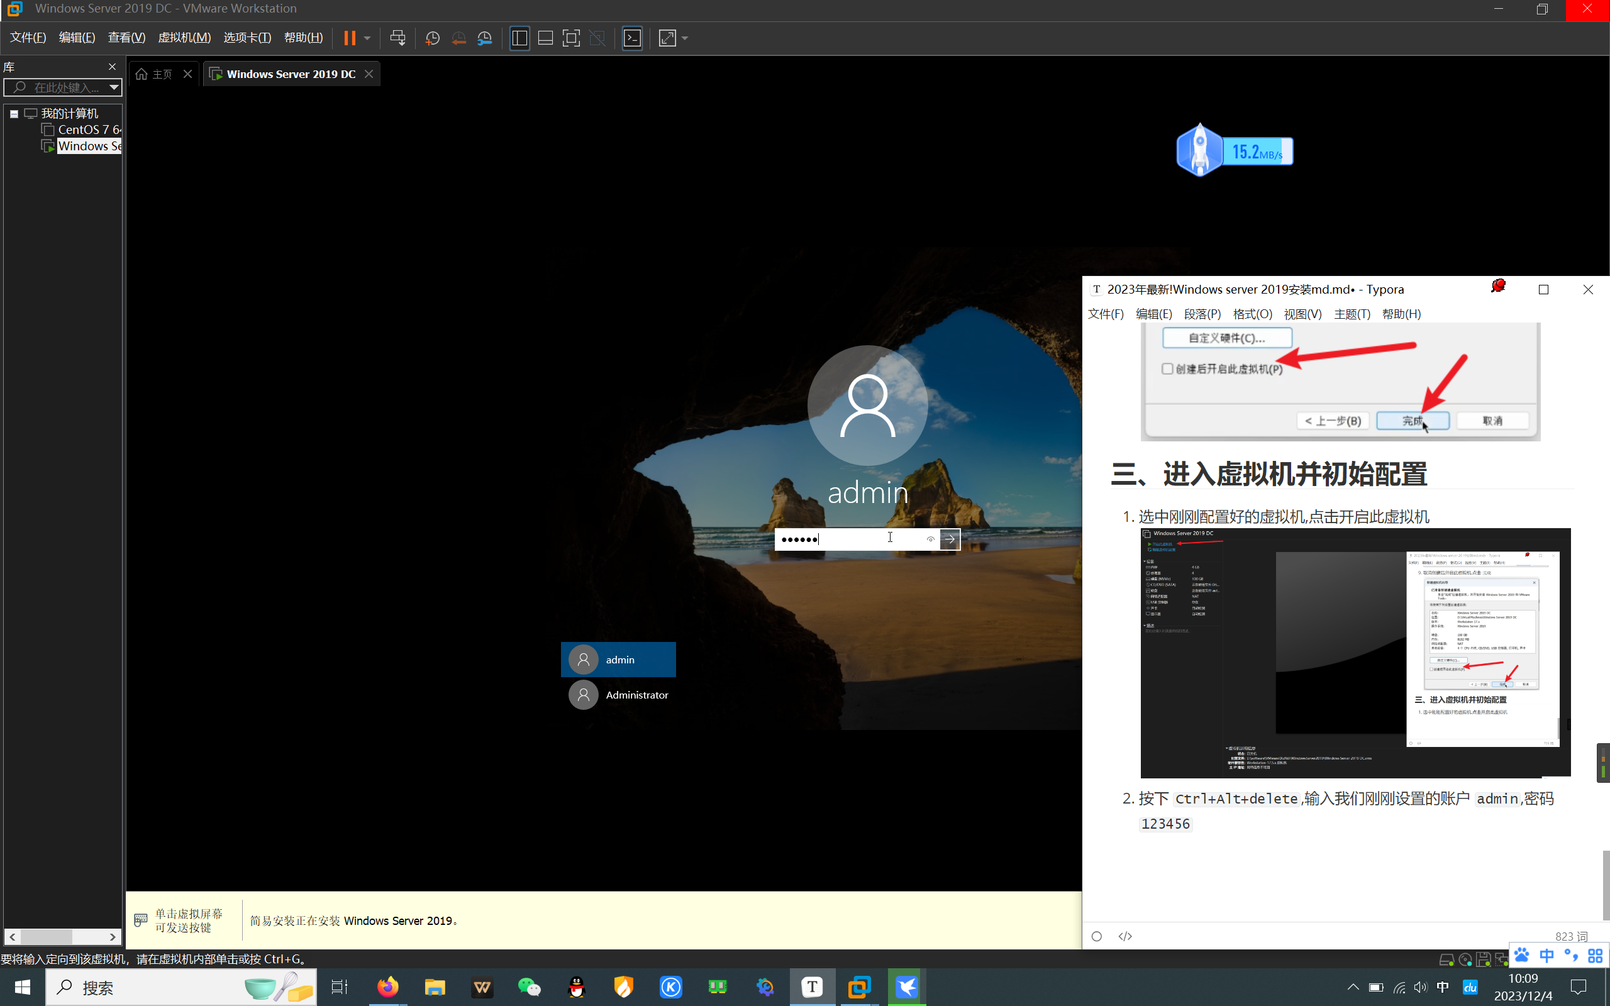Take a snapshot of this virtual machine
Screen dimensions: 1610x1006
[433, 38]
